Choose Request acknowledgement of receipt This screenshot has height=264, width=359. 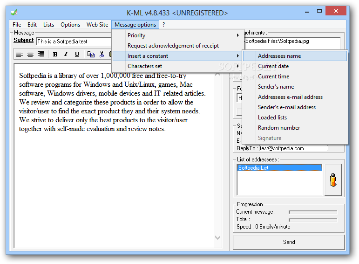177,46
